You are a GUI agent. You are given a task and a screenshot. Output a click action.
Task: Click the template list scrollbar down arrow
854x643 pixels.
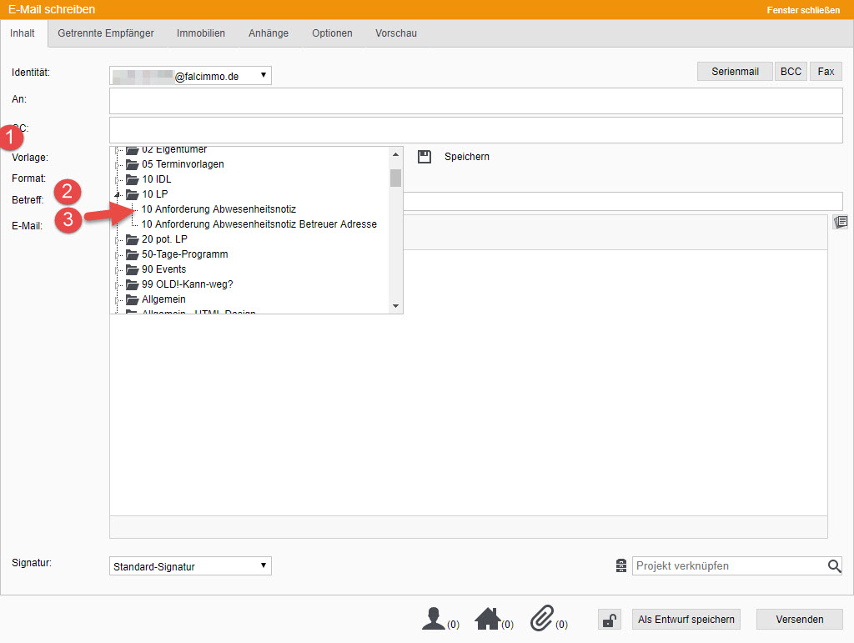[396, 307]
